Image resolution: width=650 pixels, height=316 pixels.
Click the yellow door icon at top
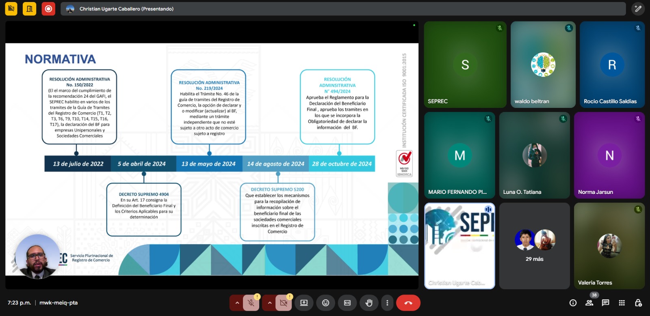[x=29, y=9]
